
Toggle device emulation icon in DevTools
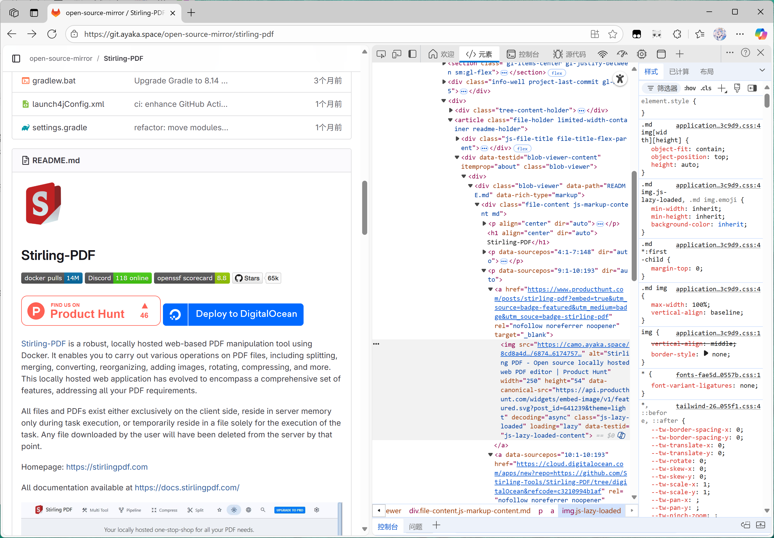[396, 54]
